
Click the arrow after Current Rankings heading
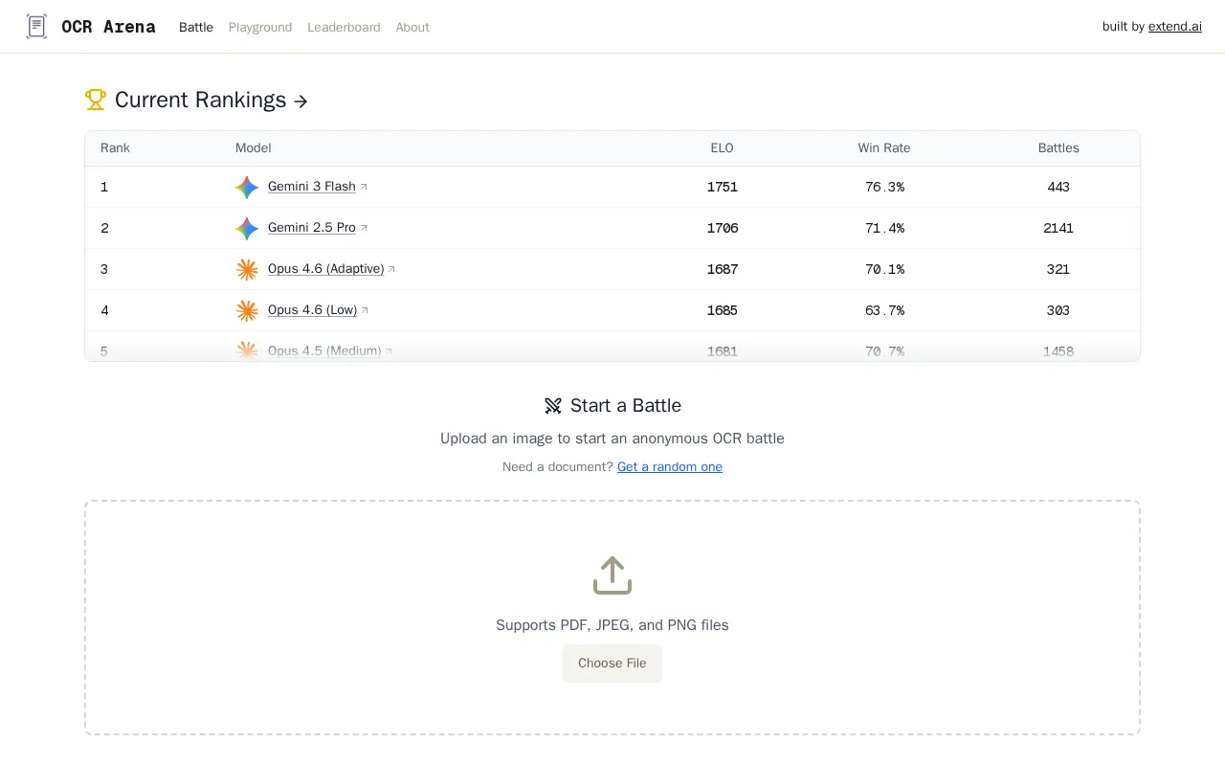click(301, 101)
